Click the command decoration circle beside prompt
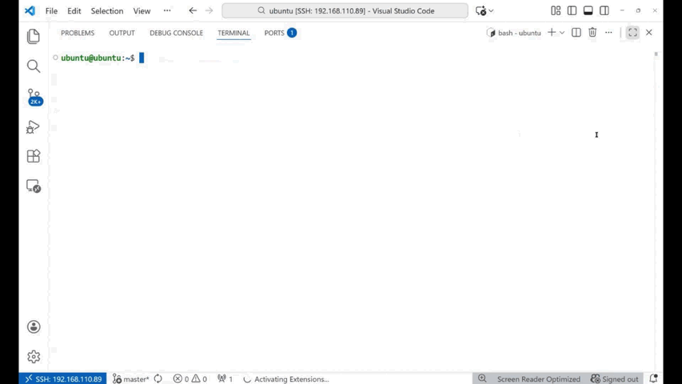The image size is (682, 384). click(55, 58)
